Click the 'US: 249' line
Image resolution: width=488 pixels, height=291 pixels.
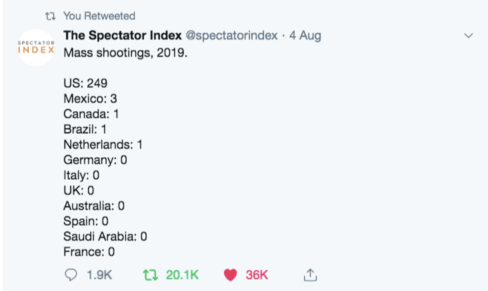[x=85, y=83]
